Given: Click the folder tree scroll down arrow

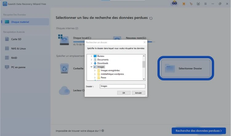Looking at the screenshot, I should click(x=144, y=79).
